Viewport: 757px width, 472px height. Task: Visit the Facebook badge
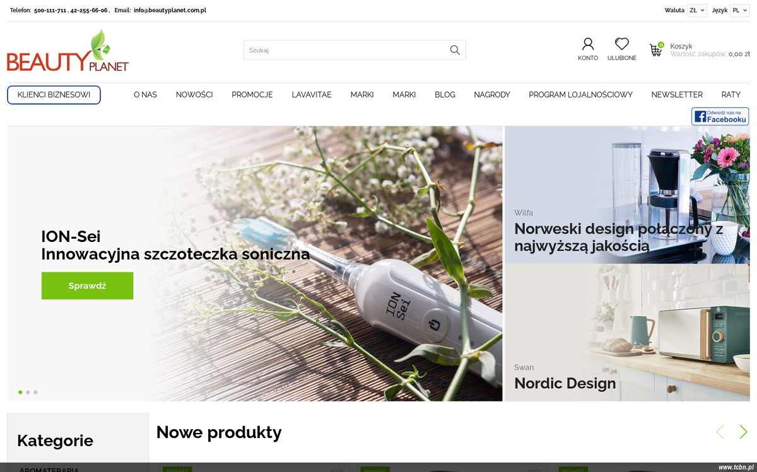[720, 117]
